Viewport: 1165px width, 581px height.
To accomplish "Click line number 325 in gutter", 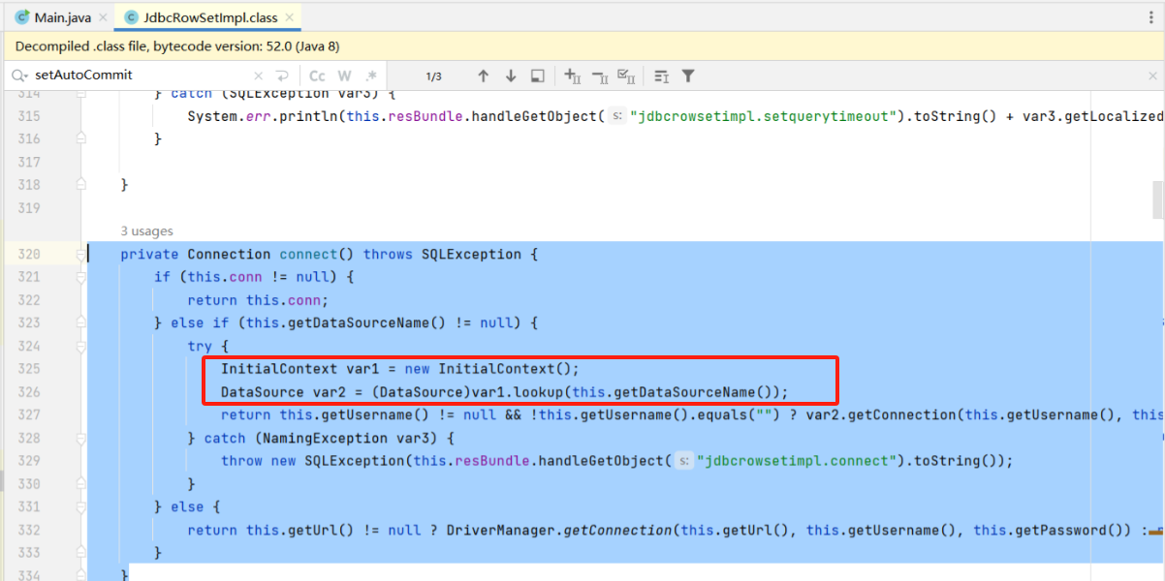I will coord(29,369).
